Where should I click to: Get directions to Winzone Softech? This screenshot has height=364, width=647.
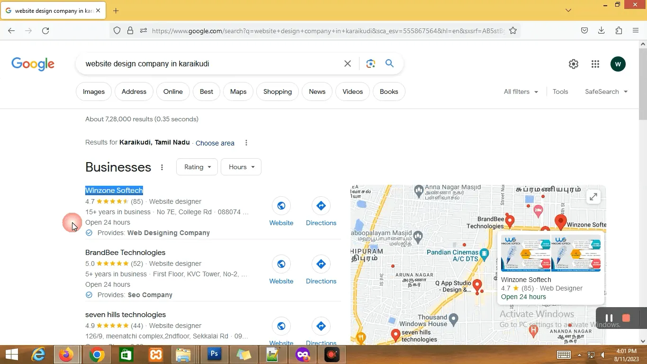321,212
